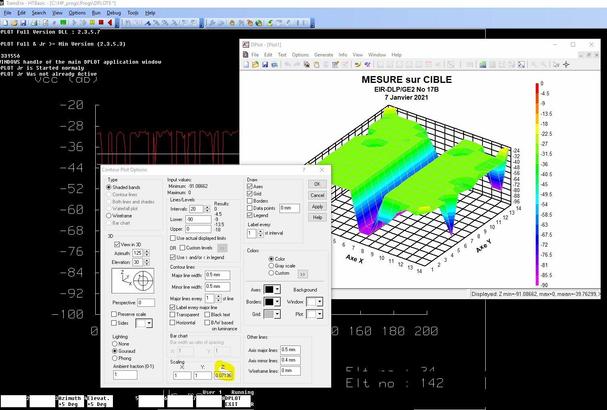Open the Axes color dropdown
The width and height of the screenshot is (607, 410).
tap(277, 289)
